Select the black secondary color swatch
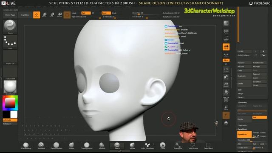The width and height of the screenshot is (272, 153). [6, 114]
